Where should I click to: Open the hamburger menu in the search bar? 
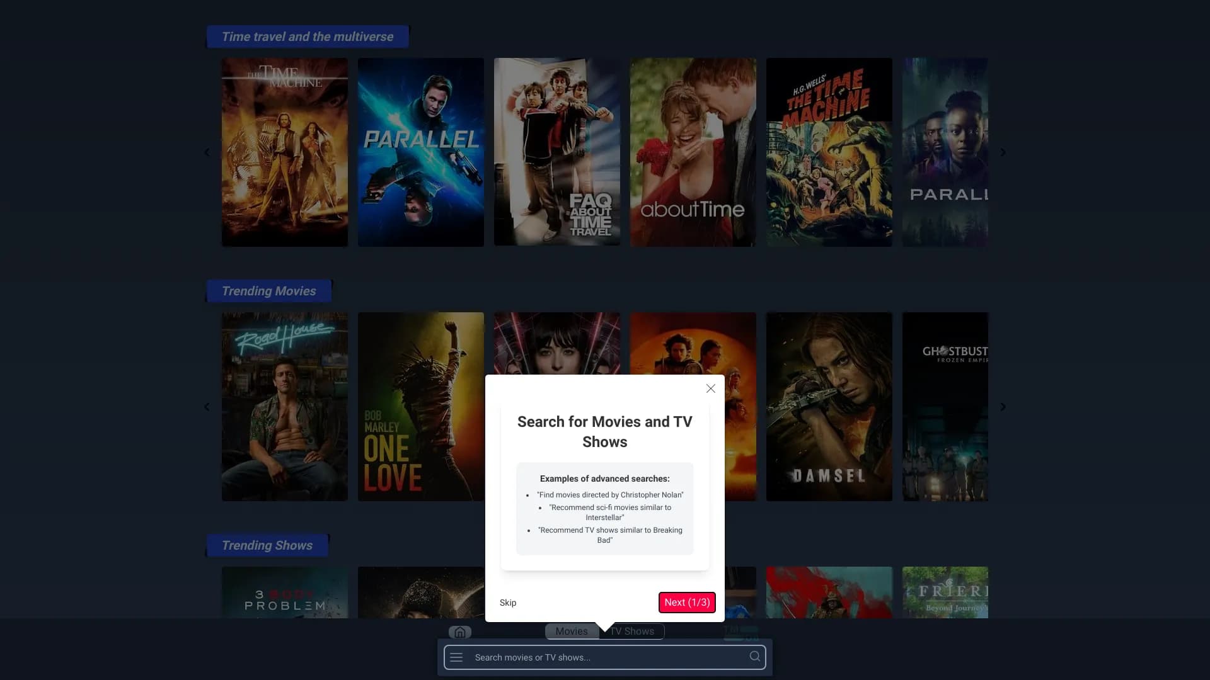point(456,657)
